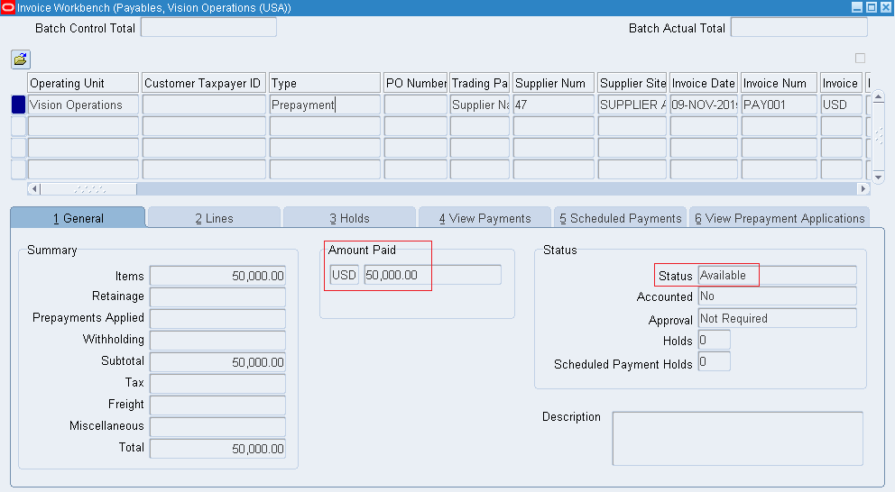Click the down arrow of the vertical scrollbar

coord(878,174)
